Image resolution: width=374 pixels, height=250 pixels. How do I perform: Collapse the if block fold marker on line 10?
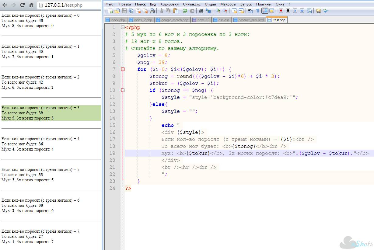point(123,90)
